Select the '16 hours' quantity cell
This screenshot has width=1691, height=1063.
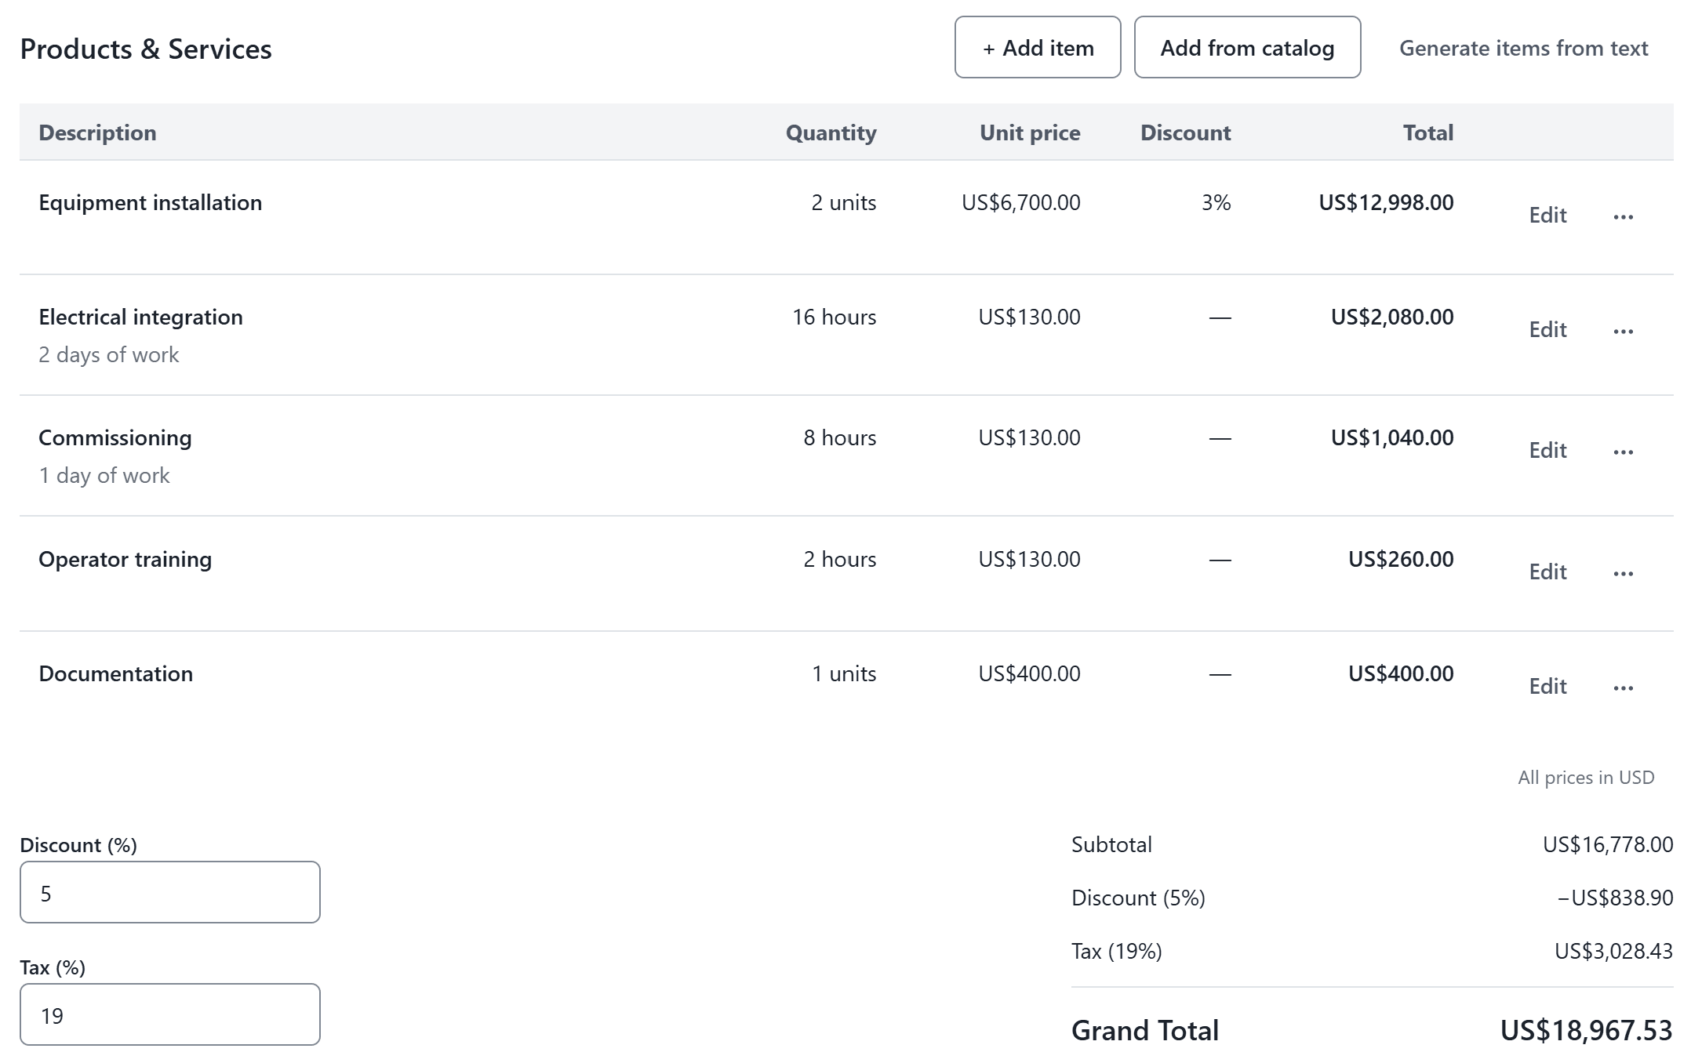835,317
